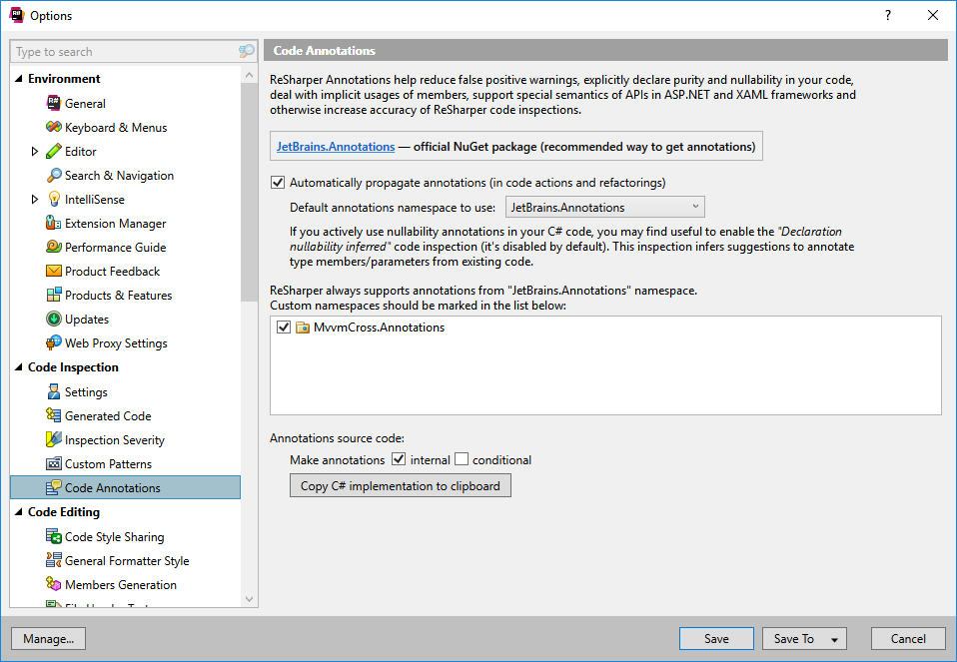This screenshot has height=662, width=957.
Task: Click the Code Style Sharing icon
Action: tap(54, 536)
